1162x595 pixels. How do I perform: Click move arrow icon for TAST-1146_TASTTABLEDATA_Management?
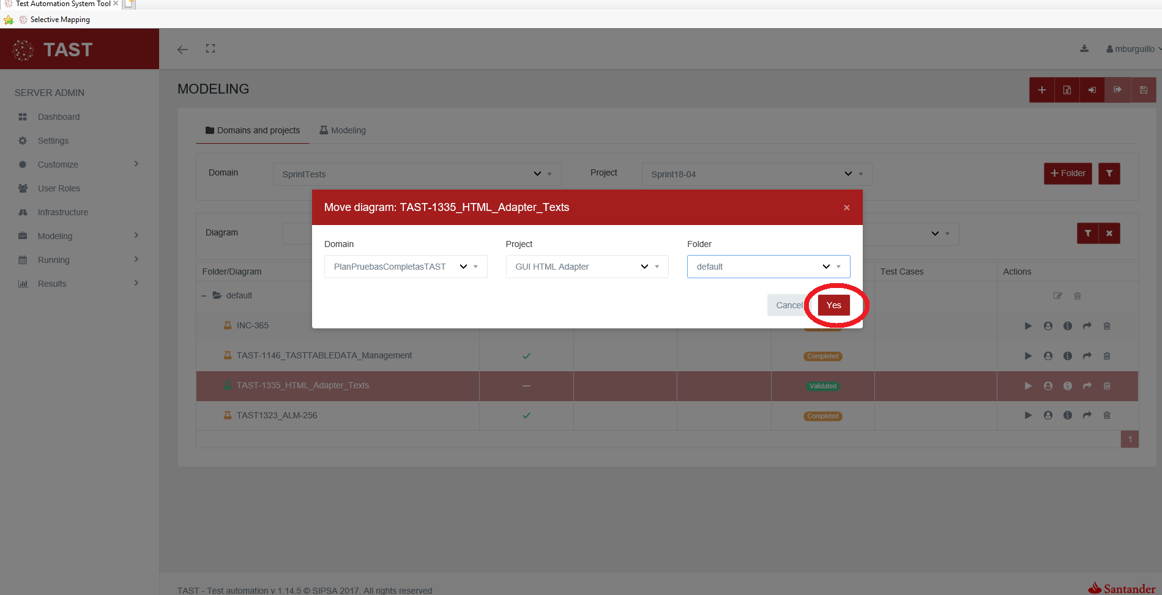pos(1087,356)
